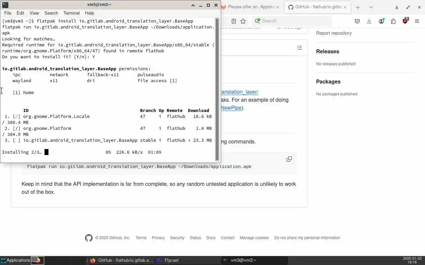425x265 pixels.
Task: Follow the NewPipe link in the README
Action: tap(231, 108)
